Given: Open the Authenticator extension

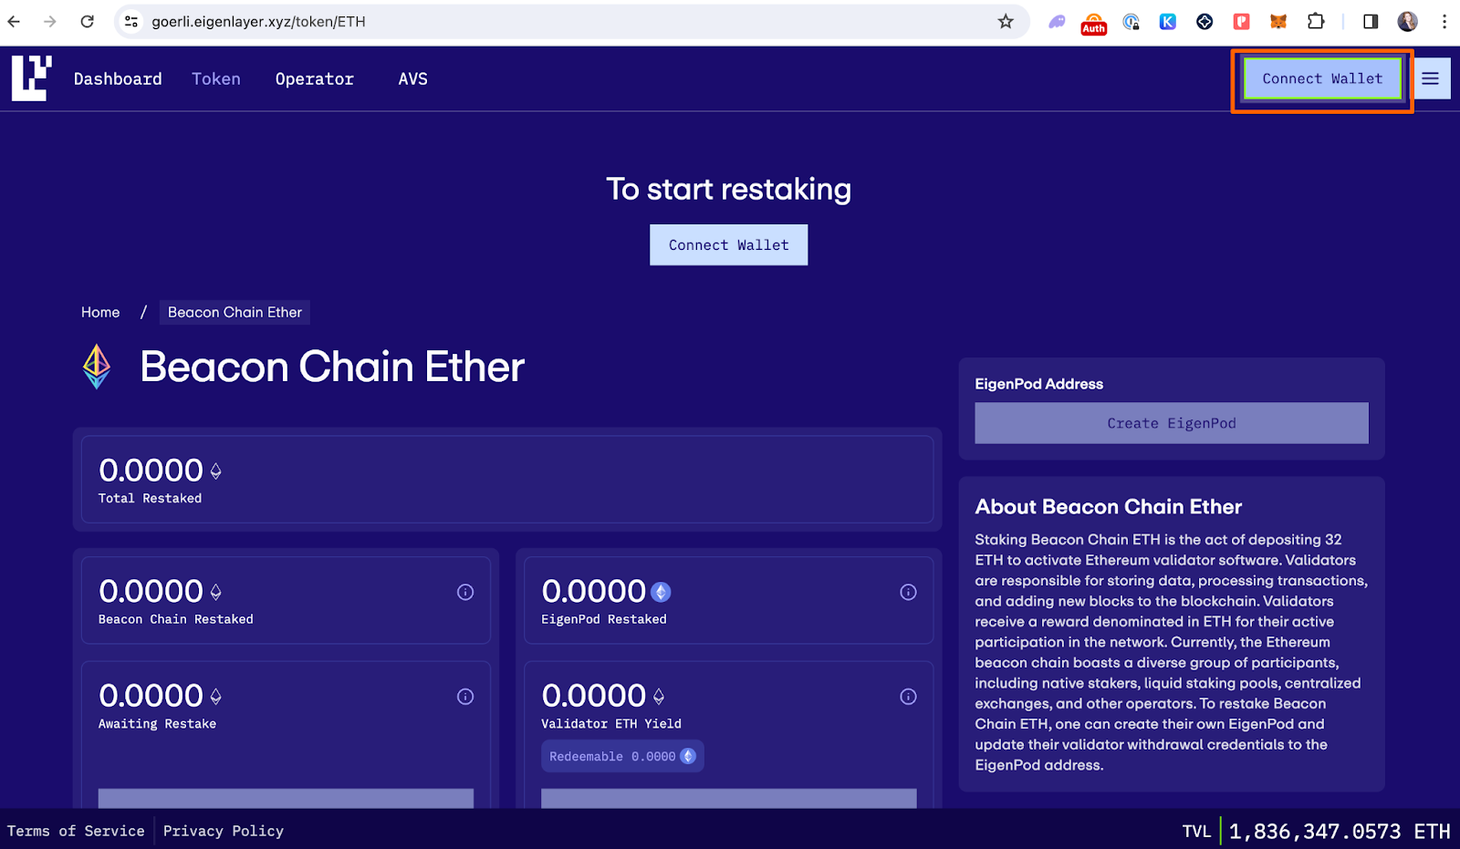Looking at the screenshot, I should [1093, 21].
